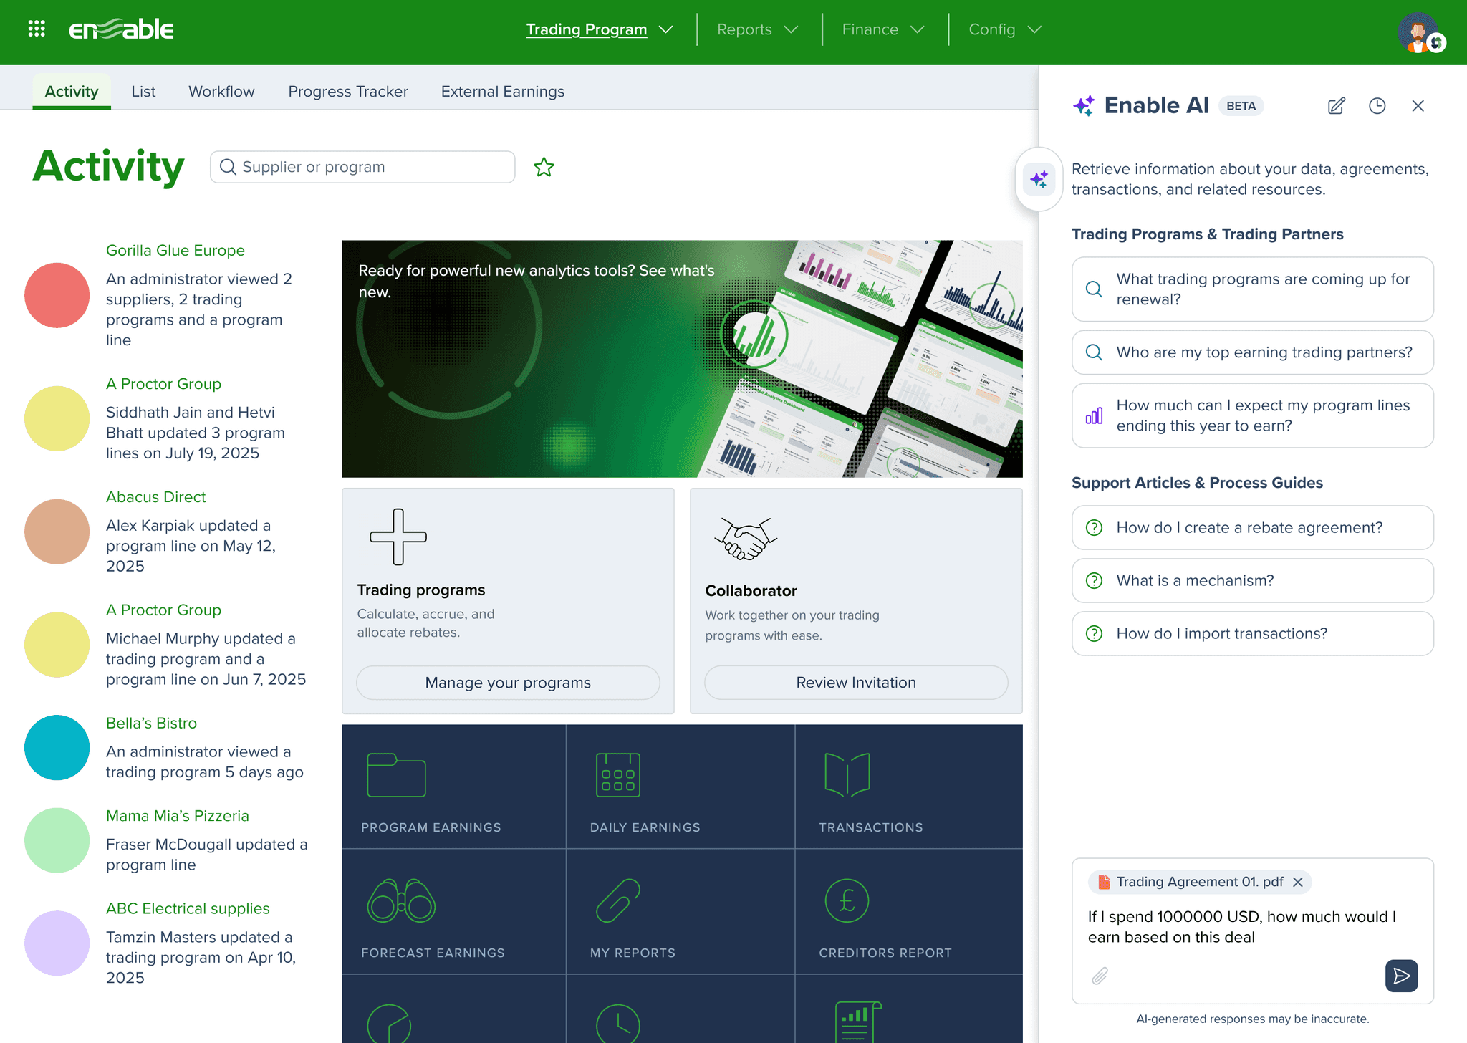Click the Gorilla Glue Europe supplier link
This screenshot has width=1467, height=1043.
(x=175, y=251)
